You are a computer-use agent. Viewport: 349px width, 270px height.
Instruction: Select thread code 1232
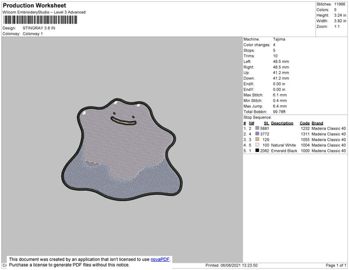(305, 129)
